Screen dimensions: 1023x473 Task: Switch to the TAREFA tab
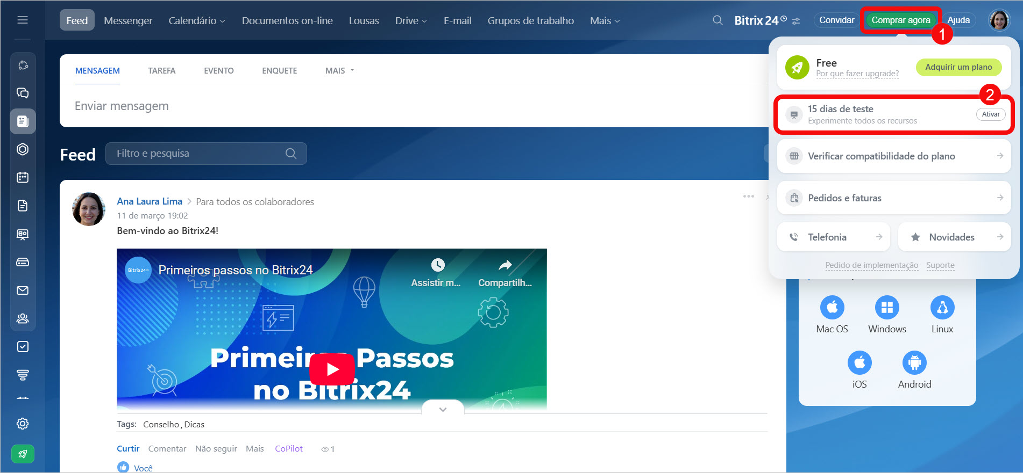point(162,70)
